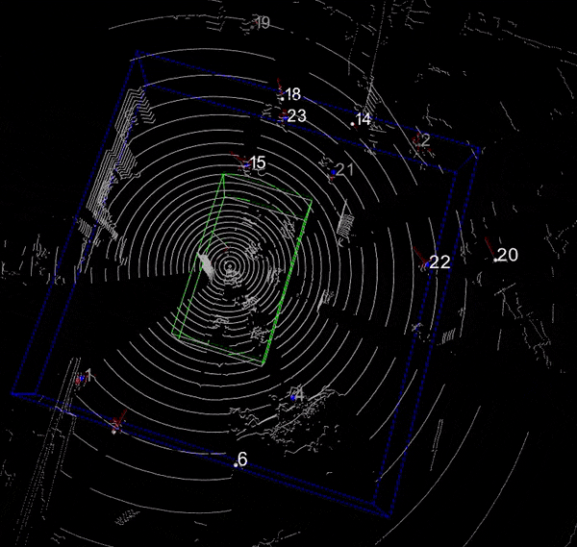
Task: Click tracked object label 22
Action: (x=439, y=261)
